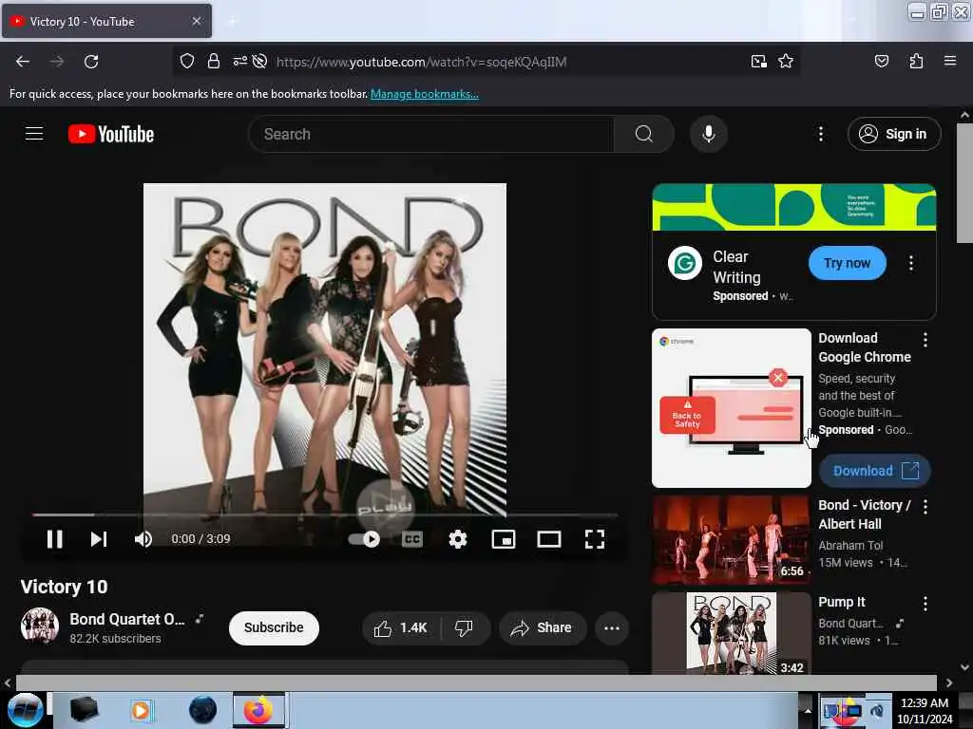Click in the YouTube search field
The image size is (973, 729).
(x=431, y=134)
